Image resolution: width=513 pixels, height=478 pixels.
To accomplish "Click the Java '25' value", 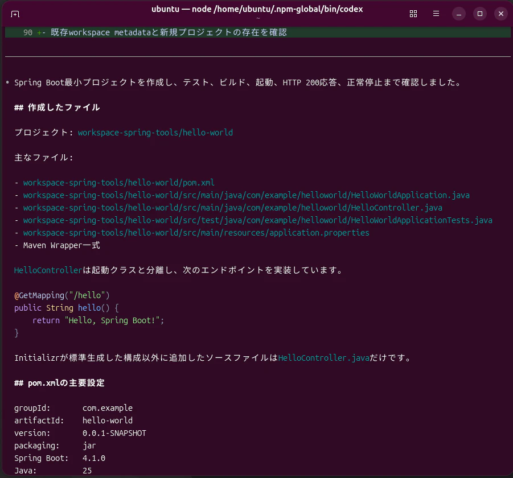I will click(87, 471).
